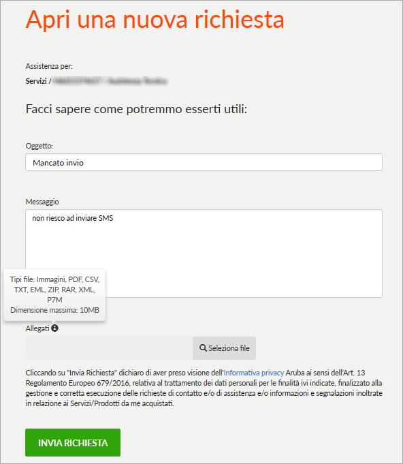This screenshot has width=403, height=464.
Task: Select the empty attachment filename field
Action: 109,348
